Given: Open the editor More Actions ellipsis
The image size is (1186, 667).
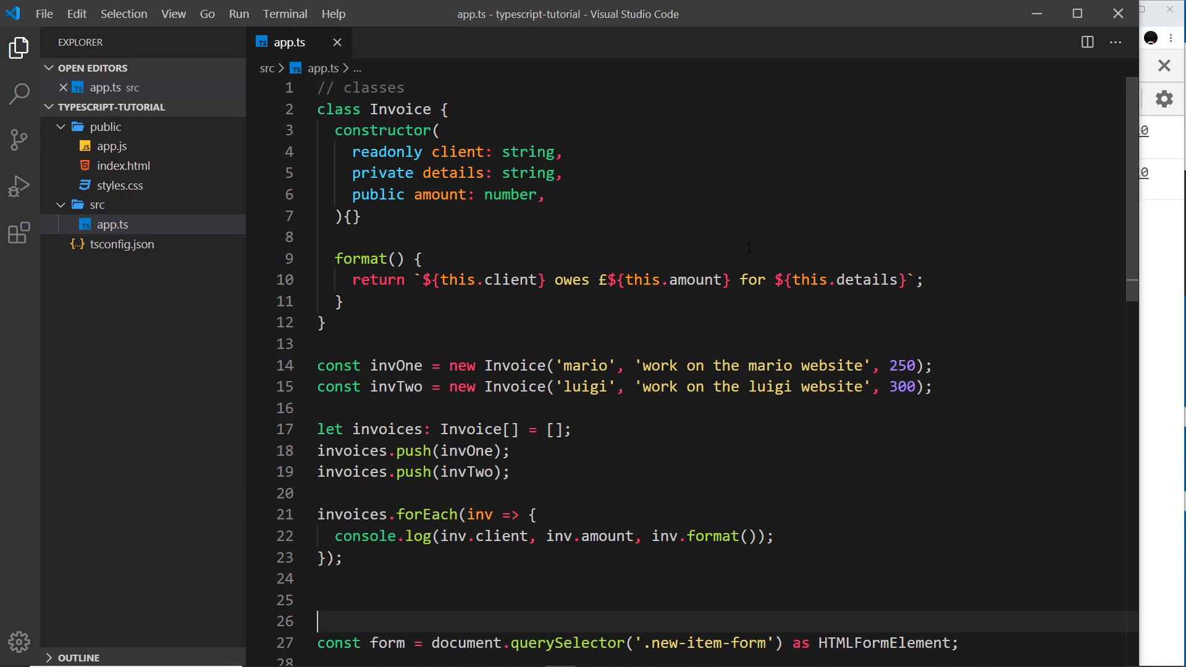Looking at the screenshot, I should pyautogui.click(x=1116, y=42).
